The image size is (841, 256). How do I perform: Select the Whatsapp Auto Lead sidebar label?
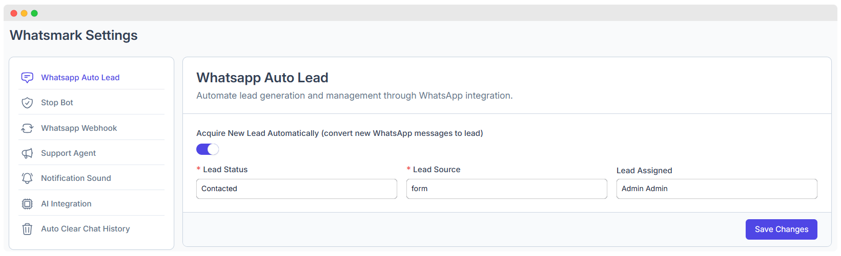coord(80,78)
